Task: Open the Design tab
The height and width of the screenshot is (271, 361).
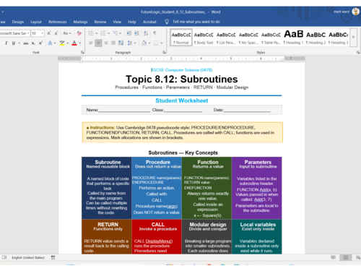Action: tap(18, 22)
